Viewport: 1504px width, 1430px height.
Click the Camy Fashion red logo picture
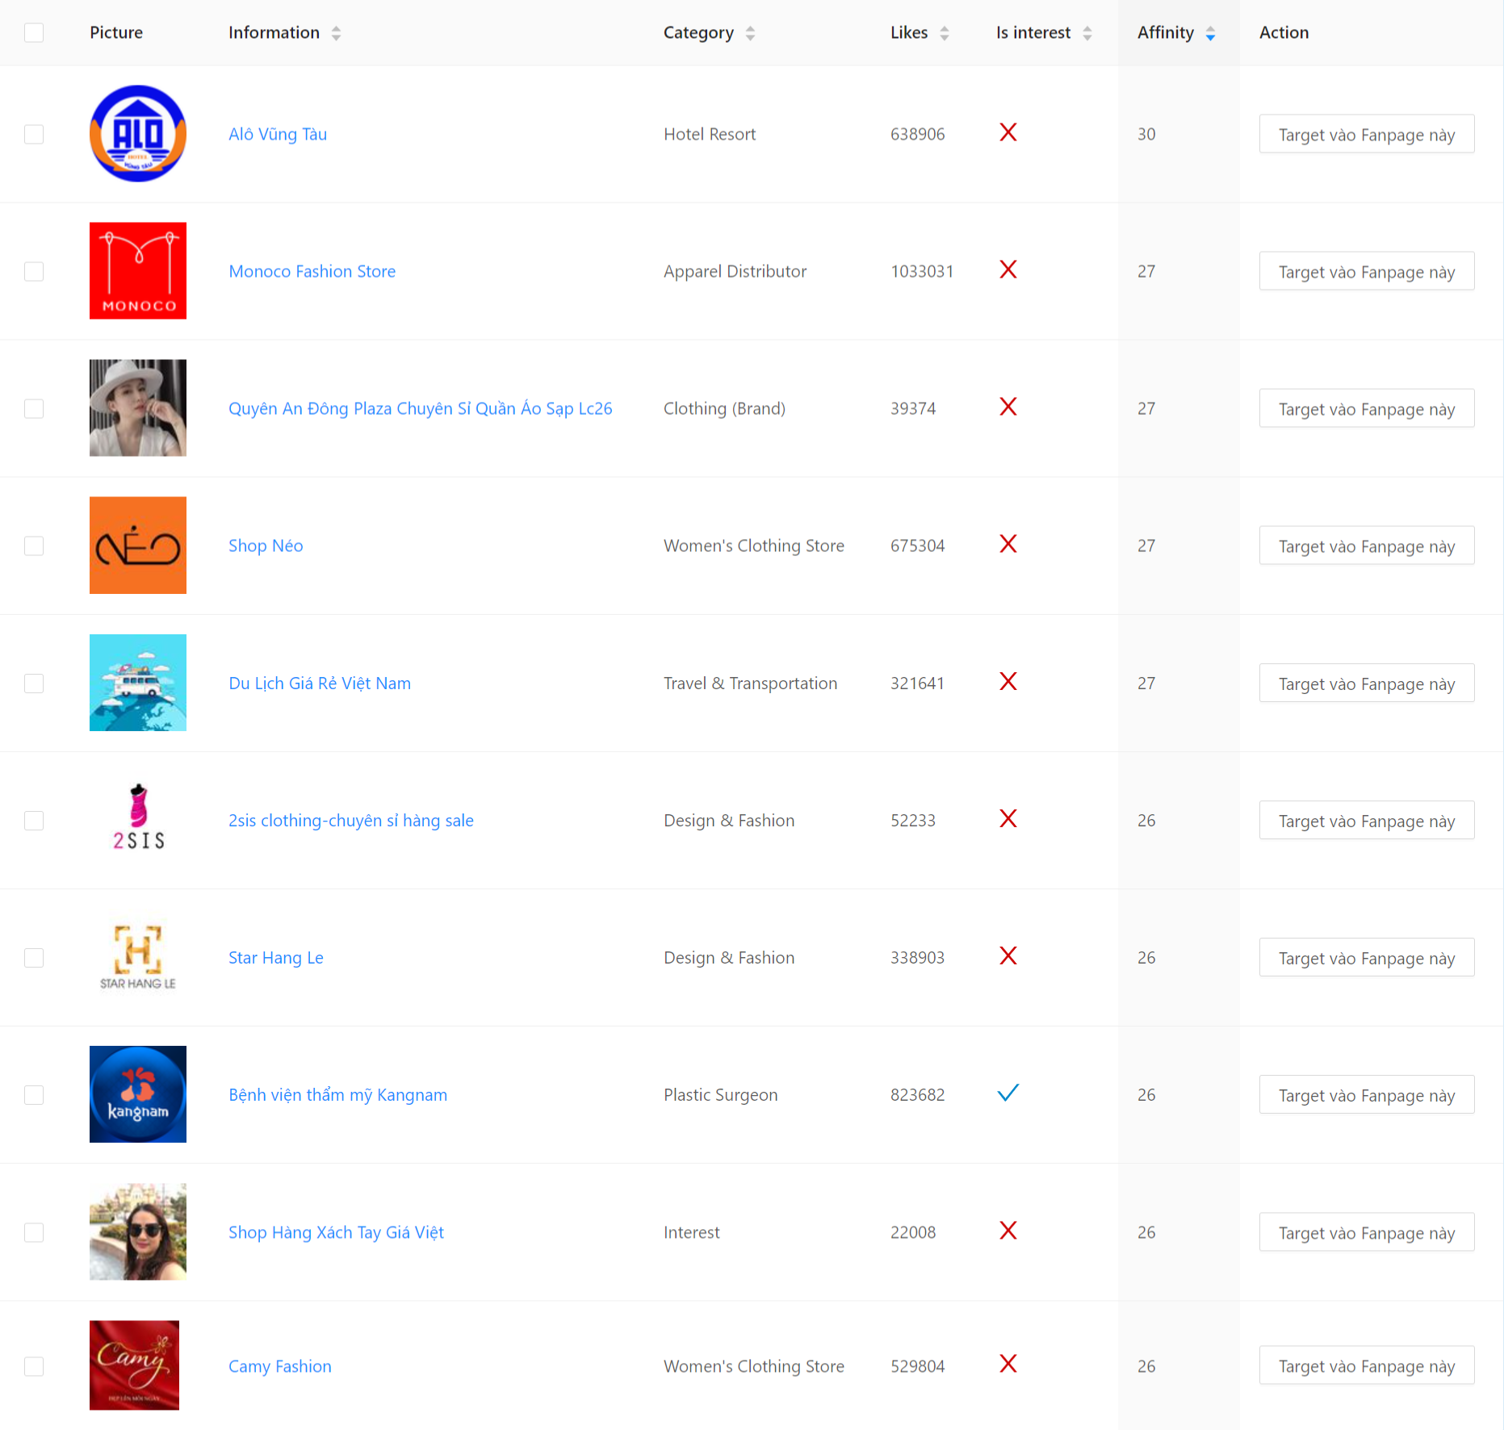point(134,1365)
